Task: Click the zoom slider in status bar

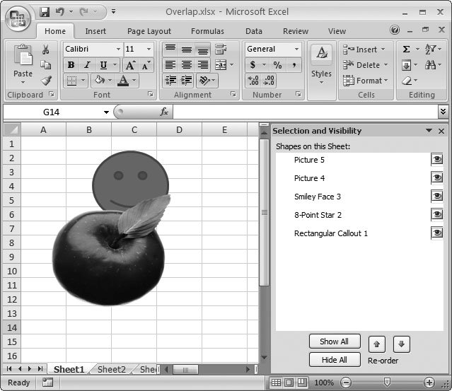Action: pyautogui.click(x=386, y=383)
